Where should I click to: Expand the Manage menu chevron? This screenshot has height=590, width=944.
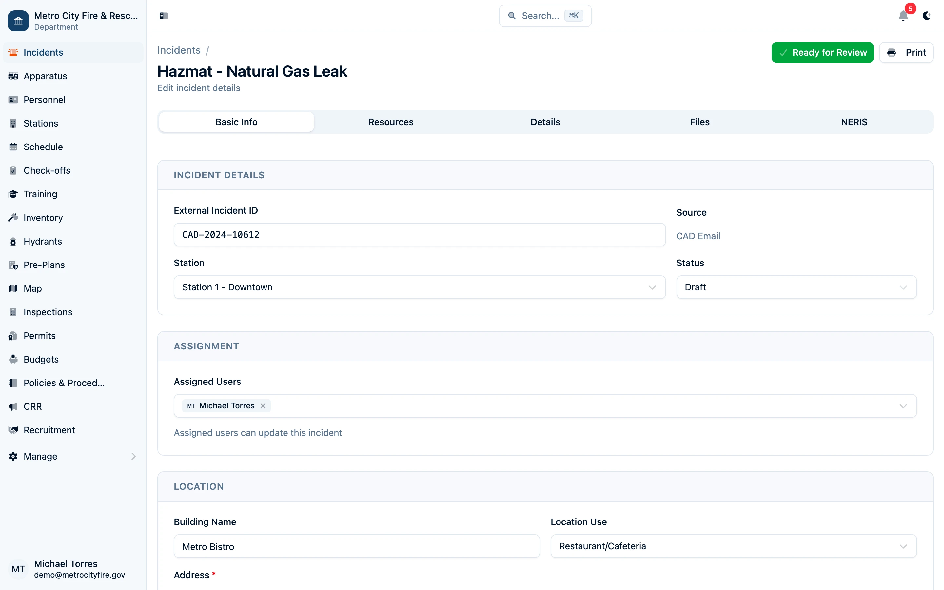click(x=134, y=456)
